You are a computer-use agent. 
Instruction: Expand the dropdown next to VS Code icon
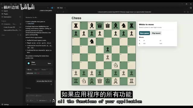pyautogui.click(x=54, y=8)
